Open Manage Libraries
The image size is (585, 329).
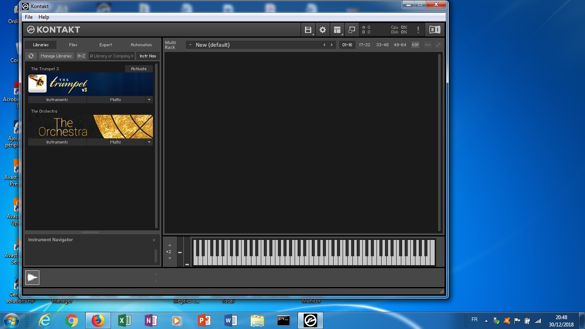click(x=56, y=56)
